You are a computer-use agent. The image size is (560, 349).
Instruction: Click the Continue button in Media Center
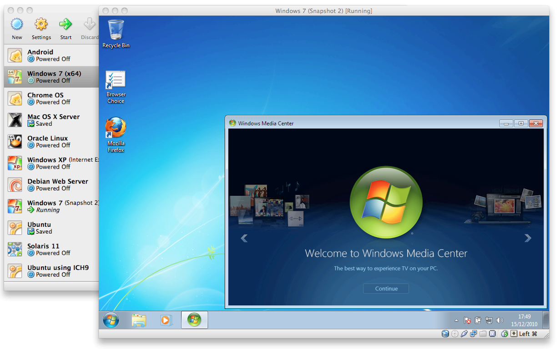[386, 289]
